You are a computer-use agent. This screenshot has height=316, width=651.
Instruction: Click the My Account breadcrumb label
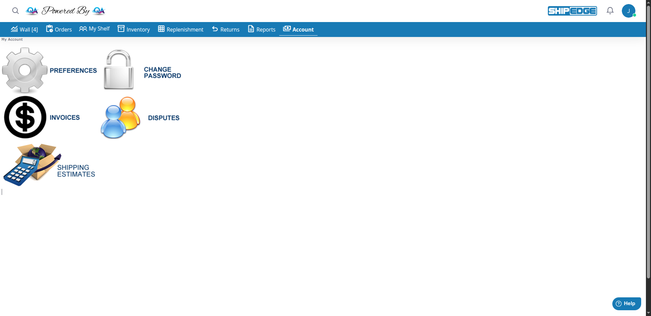tap(12, 39)
